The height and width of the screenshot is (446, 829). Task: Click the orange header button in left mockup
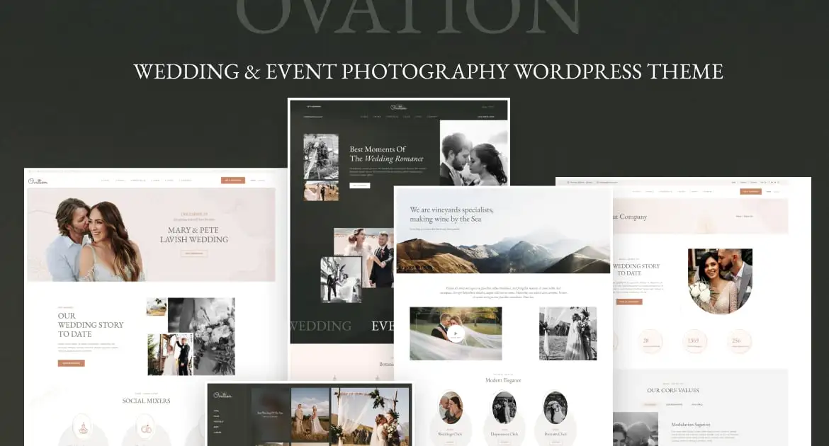point(232,181)
